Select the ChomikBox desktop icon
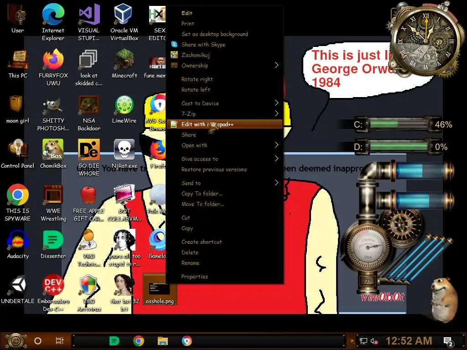The image size is (467, 350). (53, 154)
